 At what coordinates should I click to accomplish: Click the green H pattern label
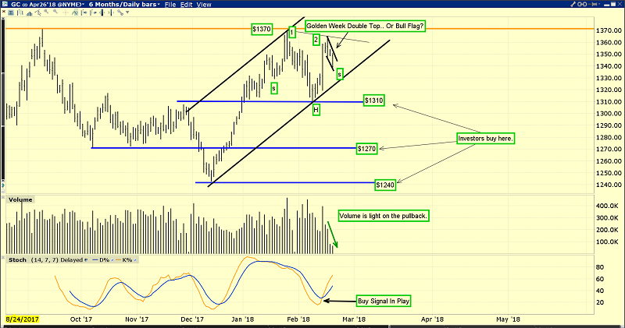pyautogui.click(x=316, y=110)
